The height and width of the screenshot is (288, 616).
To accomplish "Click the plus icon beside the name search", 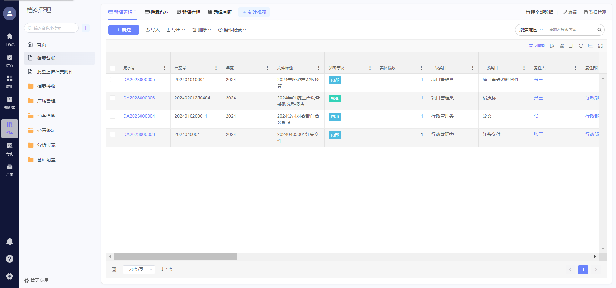I will coord(86,28).
